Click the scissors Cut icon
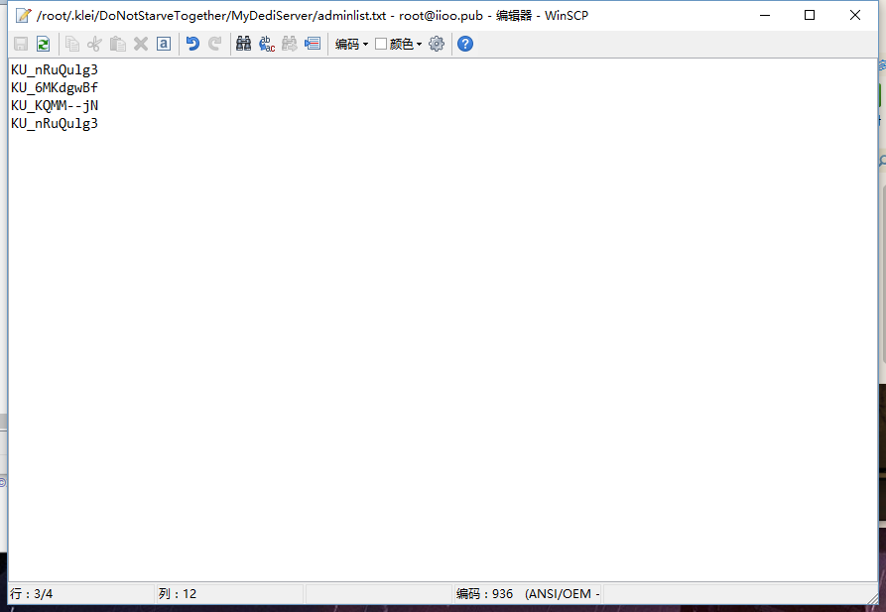 (x=95, y=44)
